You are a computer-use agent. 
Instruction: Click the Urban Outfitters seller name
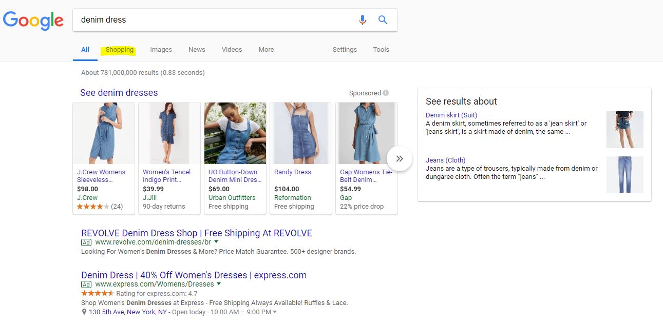232,198
